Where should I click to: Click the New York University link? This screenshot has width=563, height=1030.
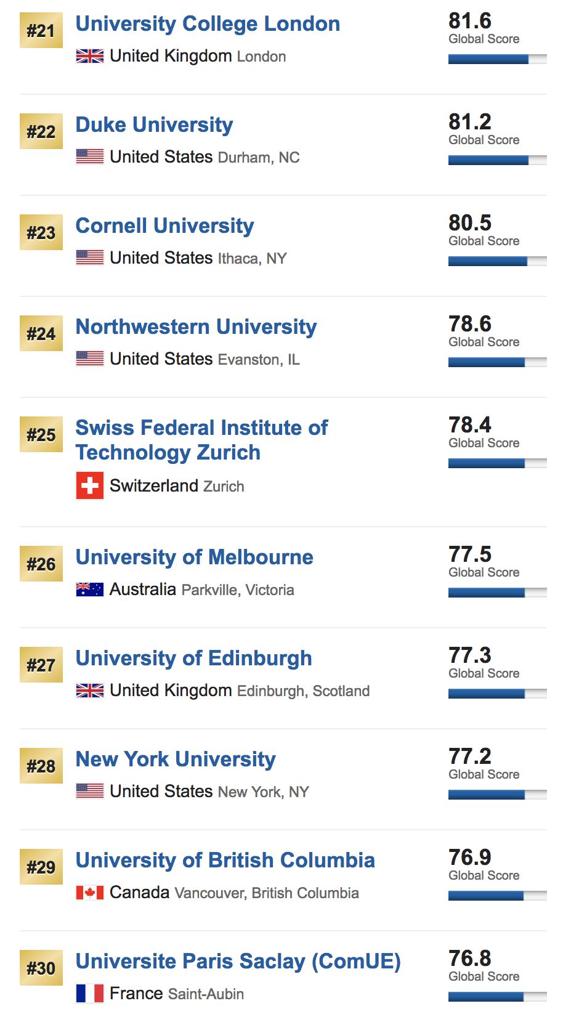click(x=176, y=760)
